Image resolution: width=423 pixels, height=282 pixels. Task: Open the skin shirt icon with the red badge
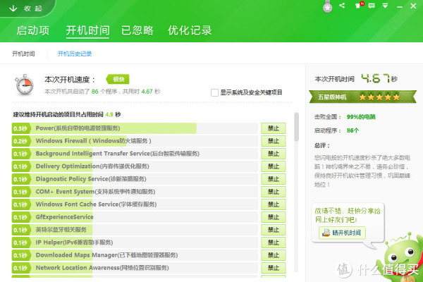pyautogui.click(x=360, y=5)
